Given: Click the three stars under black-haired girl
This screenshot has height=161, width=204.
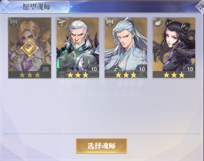Looking at the screenshot, I should 174,75.
